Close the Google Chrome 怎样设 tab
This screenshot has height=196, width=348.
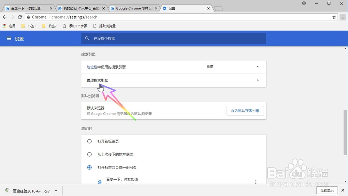click(156, 8)
